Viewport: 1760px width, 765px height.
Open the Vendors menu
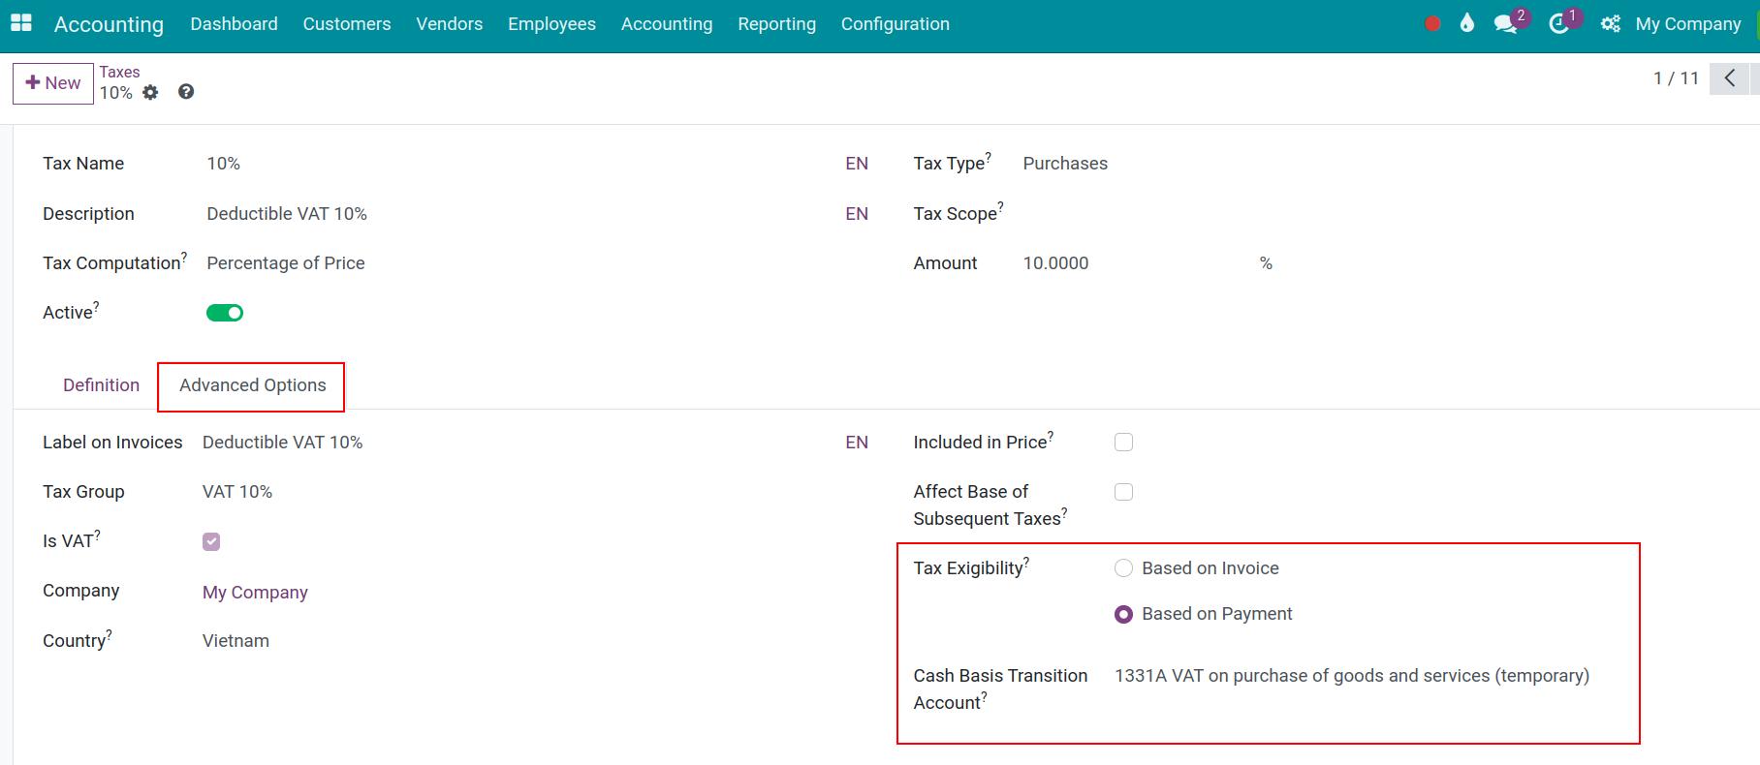(450, 24)
